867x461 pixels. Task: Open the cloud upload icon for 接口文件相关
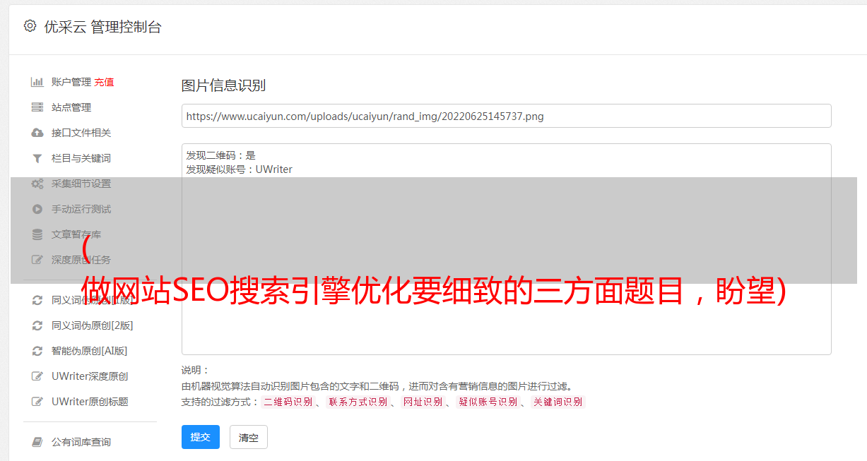(37, 133)
